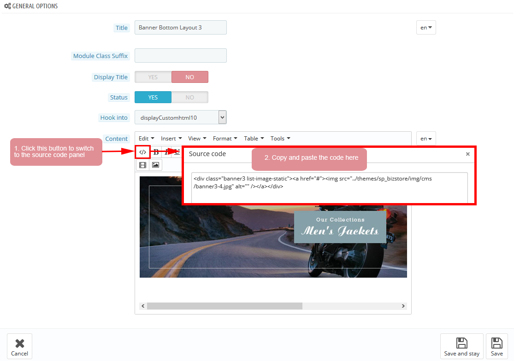The image size is (514, 361).
Task: Click the horizontal scrollbar thumb
Action: tap(225, 306)
